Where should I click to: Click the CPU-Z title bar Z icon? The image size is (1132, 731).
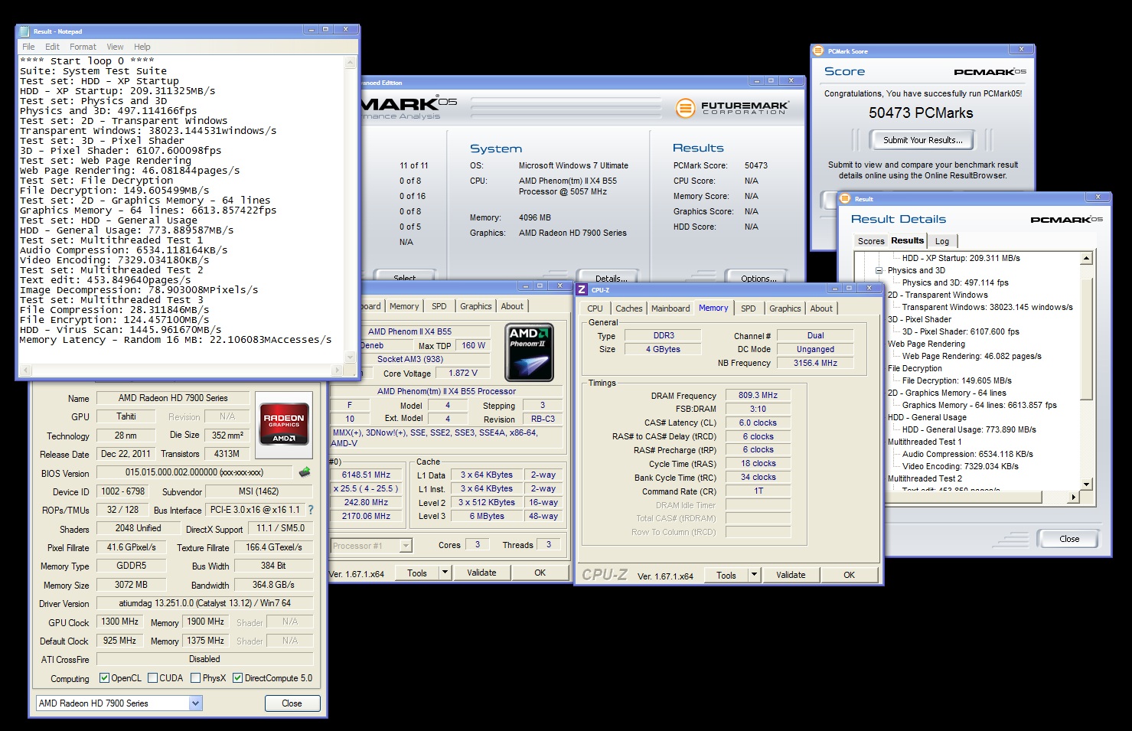click(x=582, y=289)
